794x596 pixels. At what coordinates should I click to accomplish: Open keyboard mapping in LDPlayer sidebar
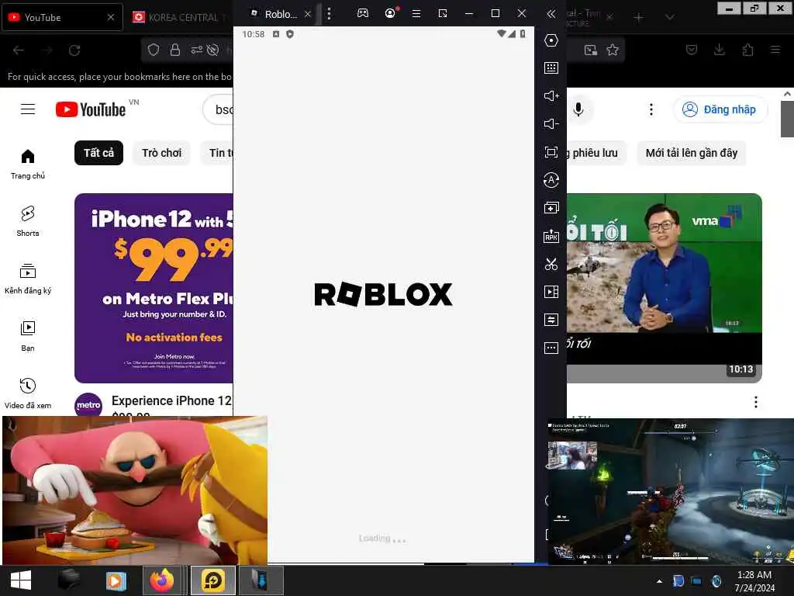(x=551, y=68)
